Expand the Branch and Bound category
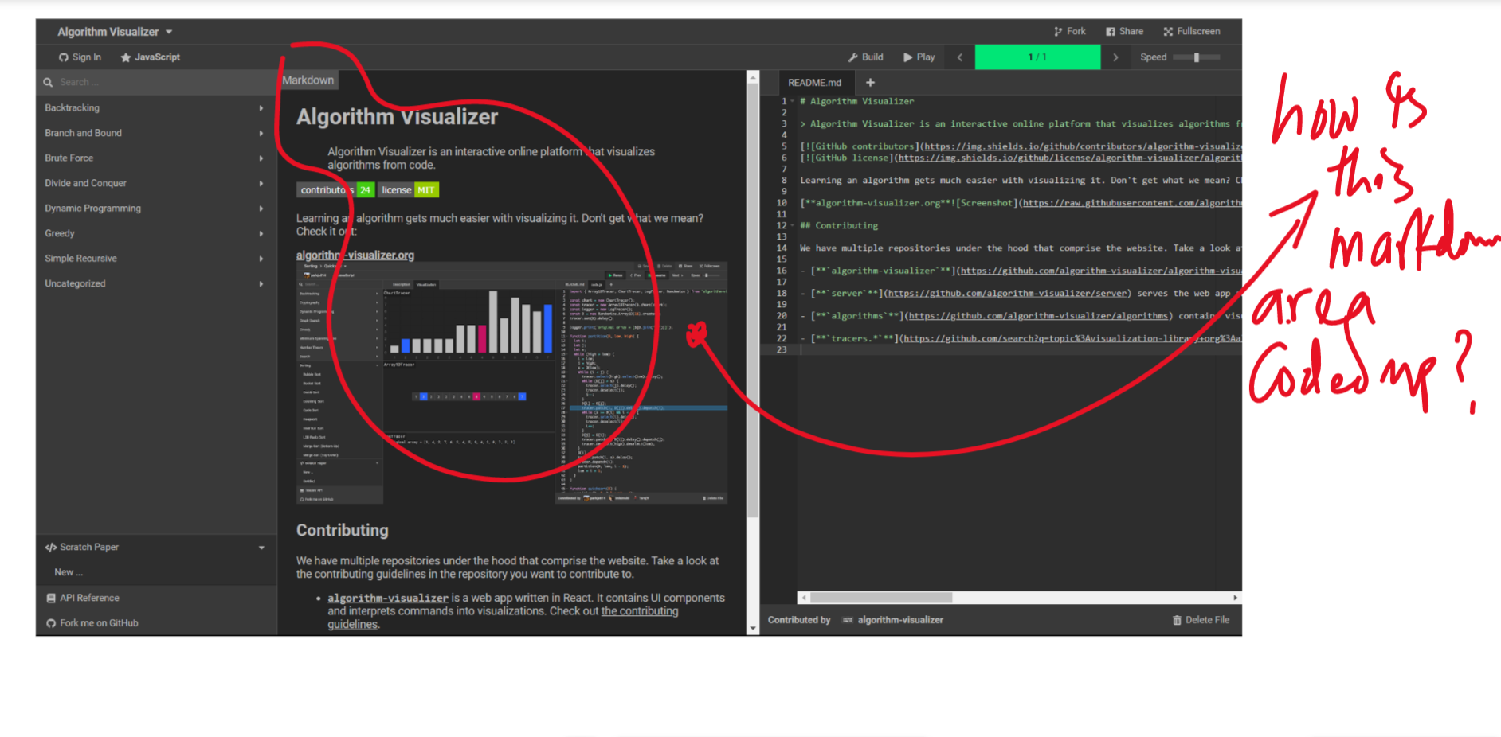The image size is (1501, 737). pos(156,133)
